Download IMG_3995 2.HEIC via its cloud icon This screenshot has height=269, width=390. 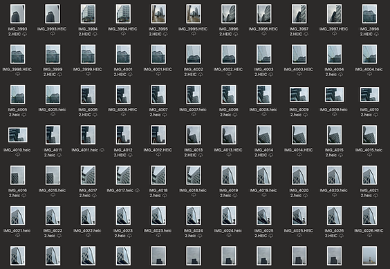tap(165, 35)
